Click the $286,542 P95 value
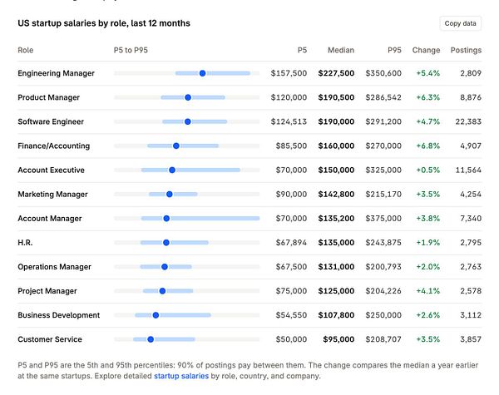 (x=383, y=97)
